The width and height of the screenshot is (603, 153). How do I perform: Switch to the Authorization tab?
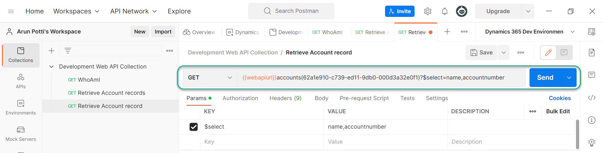coord(240,98)
